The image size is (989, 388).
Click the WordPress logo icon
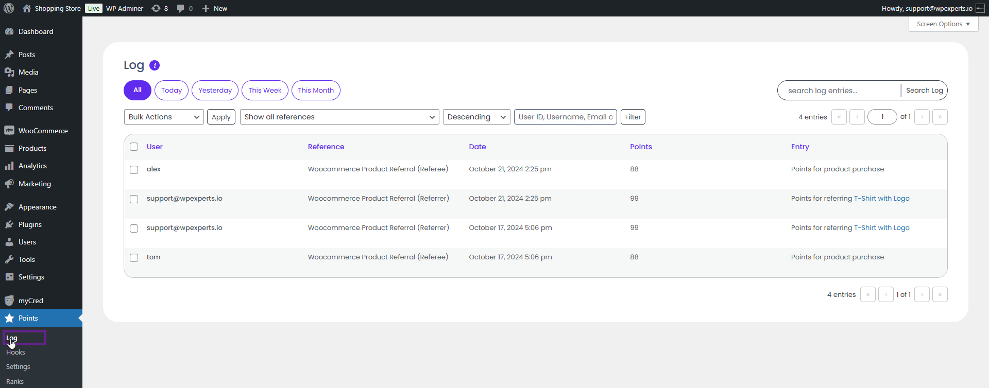coord(9,8)
